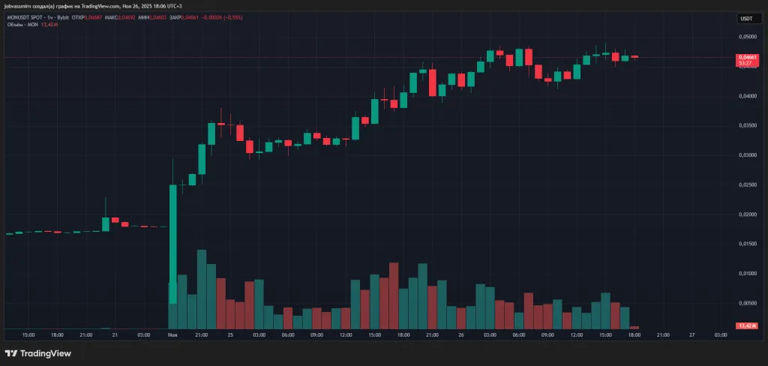The width and height of the screenshot is (768, 366).
Task: Click the 0,02000 price scale label
Action: (x=746, y=214)
